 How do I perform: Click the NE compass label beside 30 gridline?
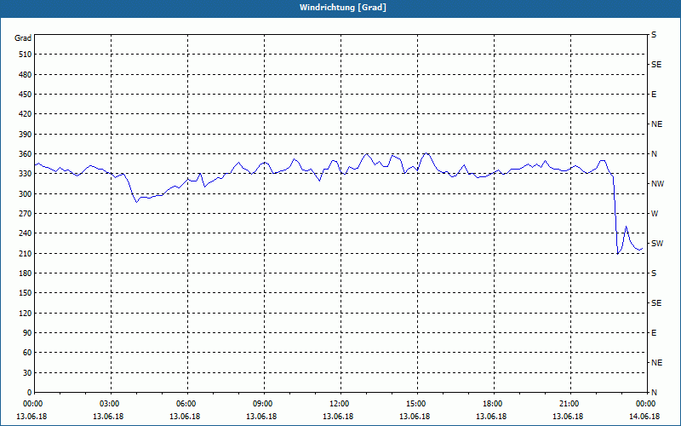(656, 363)
